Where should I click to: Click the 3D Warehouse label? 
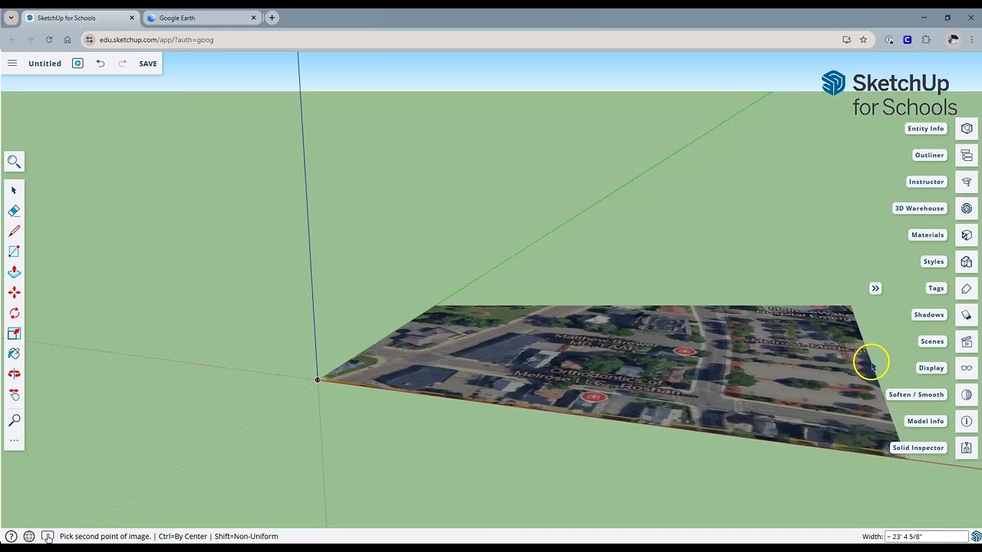919,209
